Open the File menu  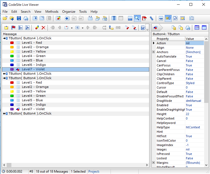pos(5,12)
